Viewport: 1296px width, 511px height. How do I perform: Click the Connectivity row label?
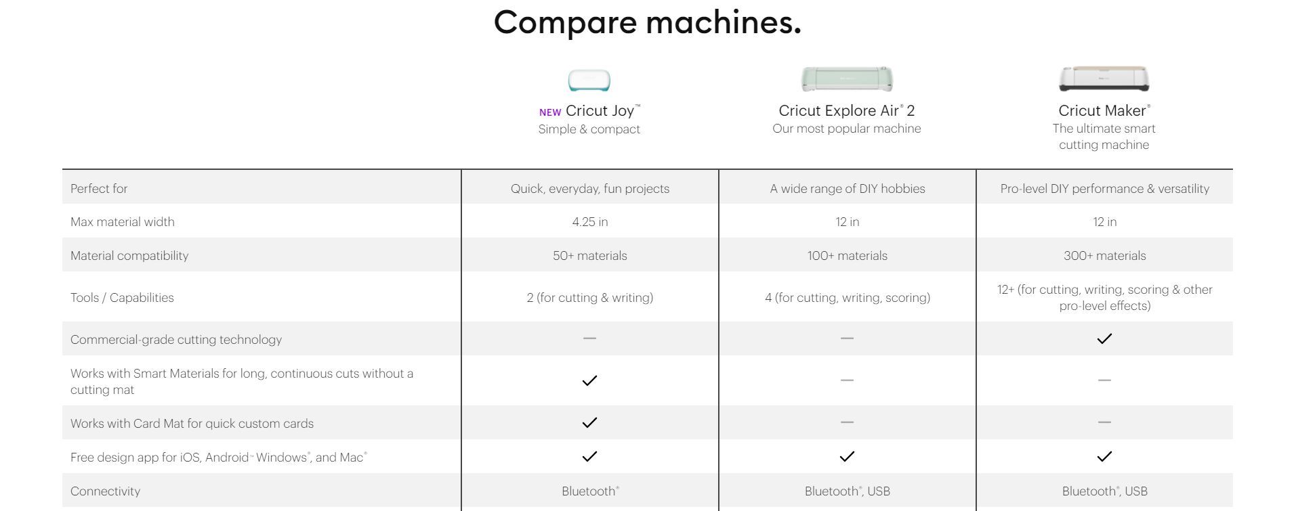click(x=105, y=491)
